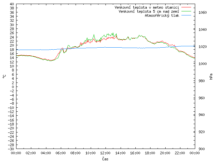The height and width of the screenshot is (161, 215).
Task: Click the green temperature peak near 13:00
Action: pyautogui.click(x=113, y=33)
